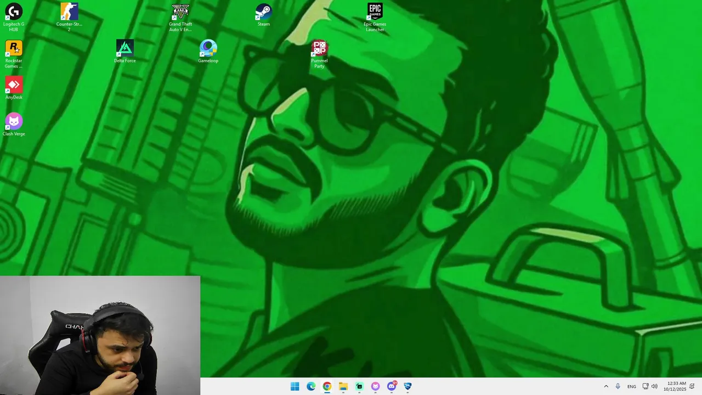Open File Explorer from the taskbar
The width and height of the screenshot is (702, 395).
click(343, 386)
